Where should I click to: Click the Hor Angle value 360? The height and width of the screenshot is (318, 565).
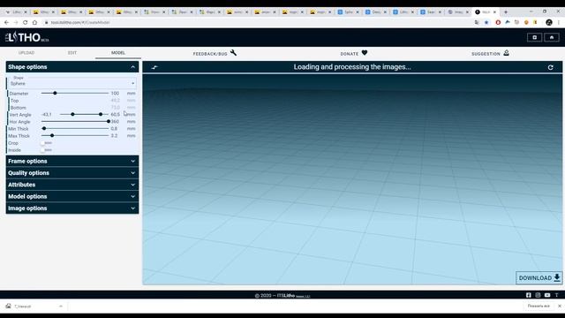click(x=116, y=122)
